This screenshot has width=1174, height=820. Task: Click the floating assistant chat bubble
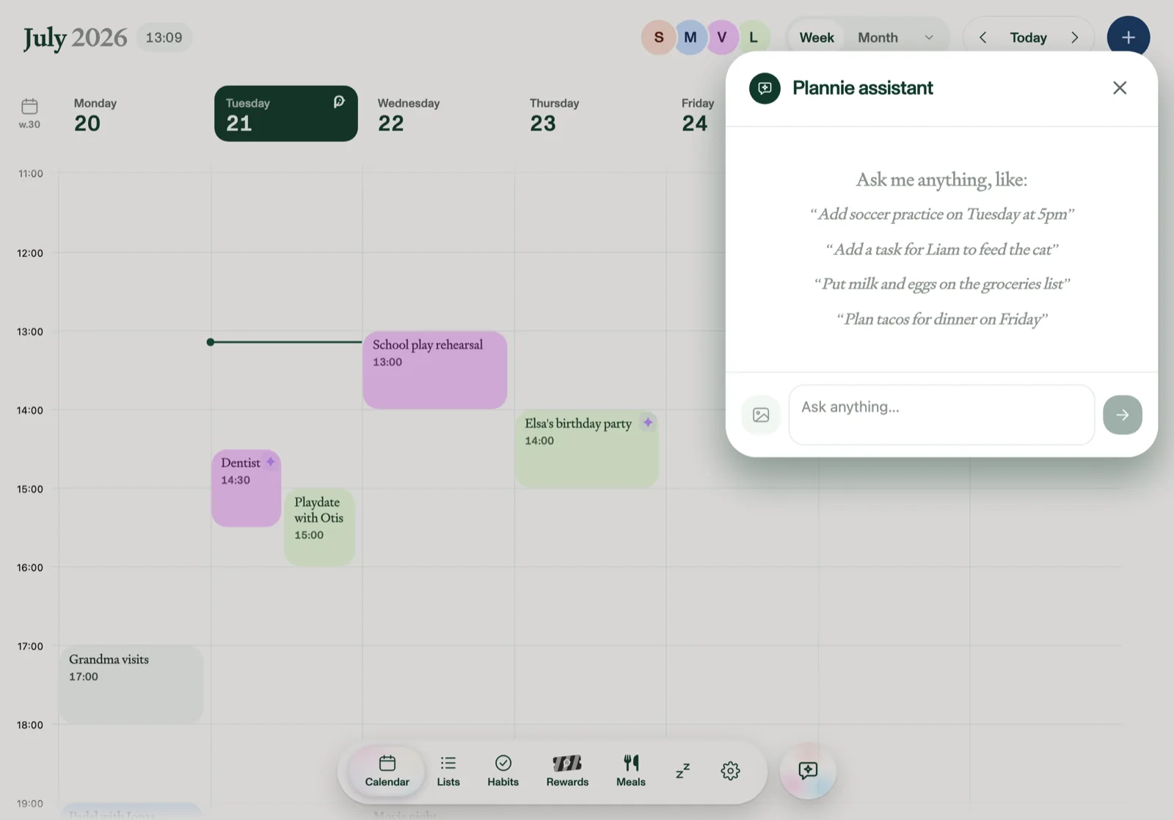click(808, 771)
